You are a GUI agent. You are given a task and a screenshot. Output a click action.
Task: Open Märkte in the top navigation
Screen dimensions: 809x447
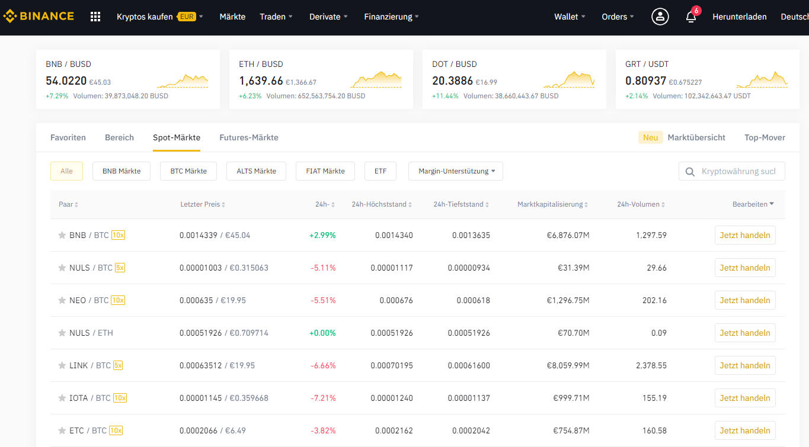click(232, 17)
